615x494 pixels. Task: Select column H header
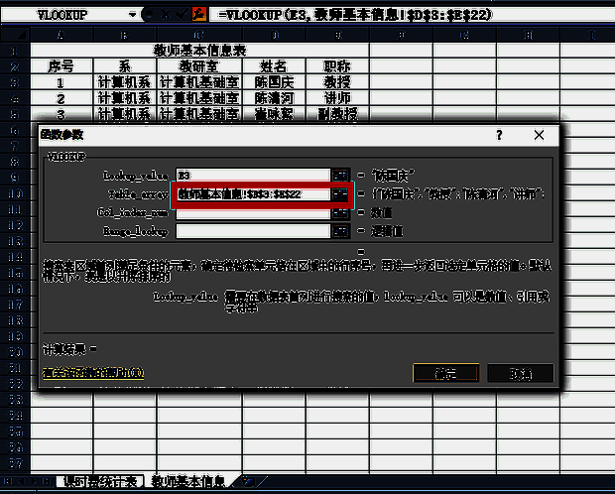[529, 36]
